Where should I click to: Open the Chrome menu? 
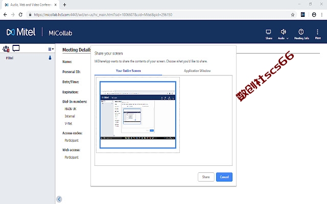click(322, 15)
